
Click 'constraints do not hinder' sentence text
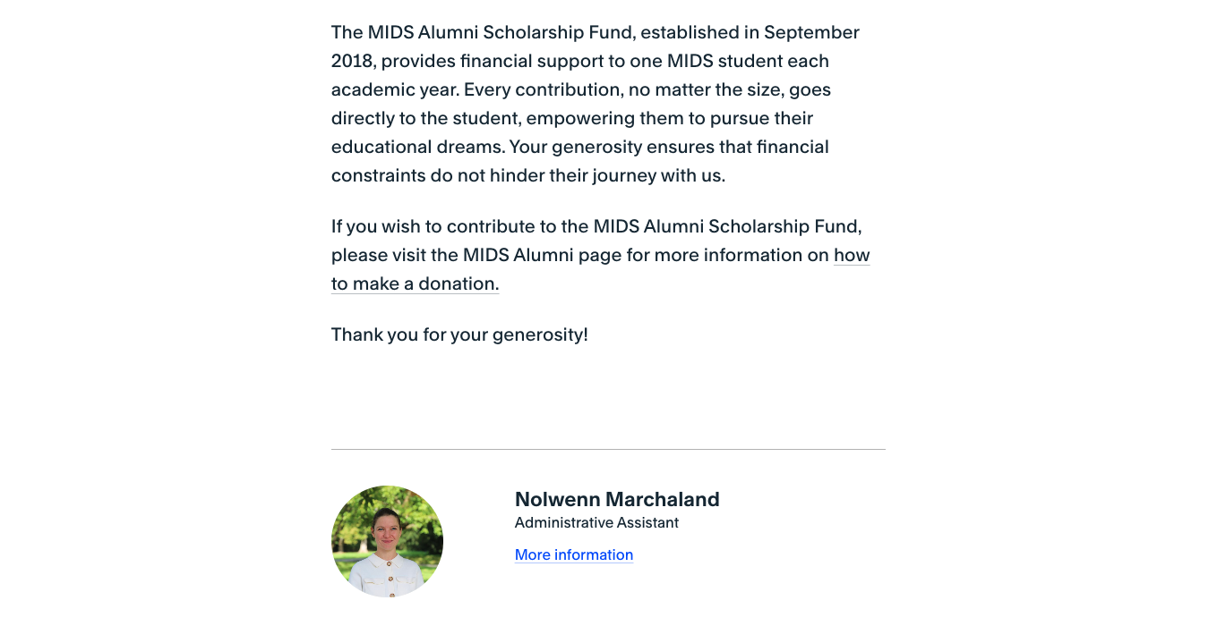point(437,175)
